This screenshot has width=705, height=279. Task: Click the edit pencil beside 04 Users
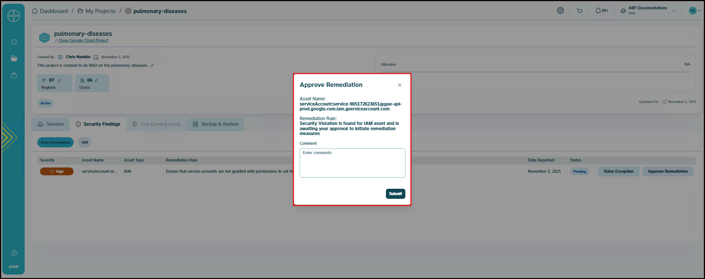coord(96,80)
